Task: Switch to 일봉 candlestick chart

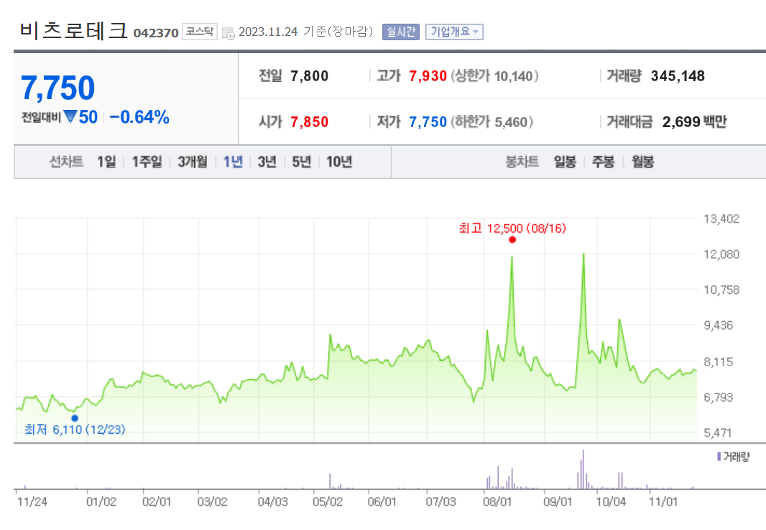Action: (x=566, y=162)
